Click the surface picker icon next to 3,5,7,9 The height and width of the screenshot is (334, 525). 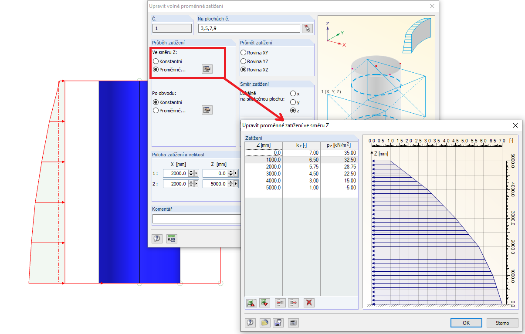(307, 29)
